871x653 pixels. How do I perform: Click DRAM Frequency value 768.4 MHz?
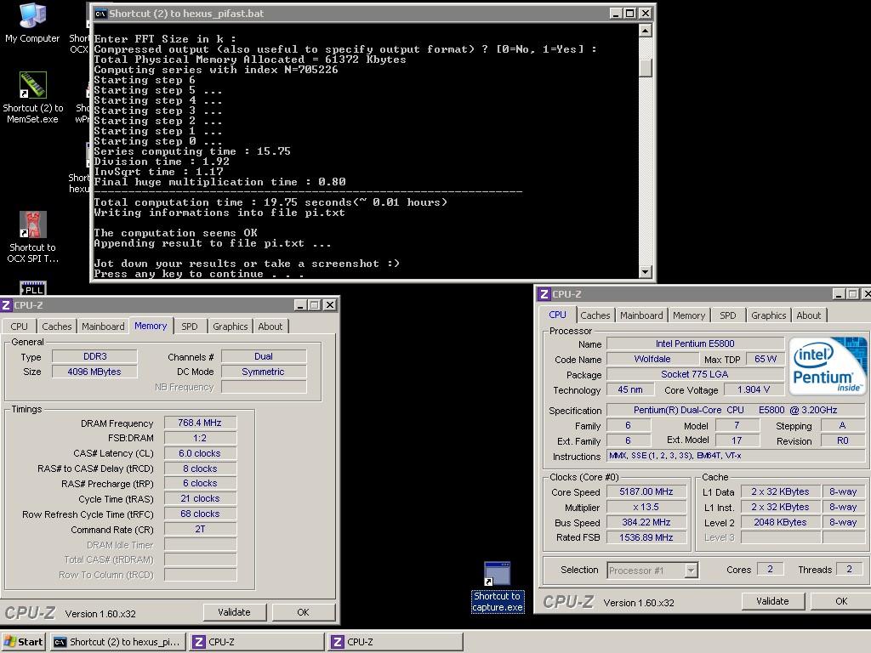[200, 423]
